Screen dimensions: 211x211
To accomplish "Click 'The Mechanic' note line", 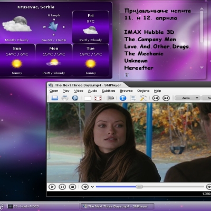I will 143,53.
